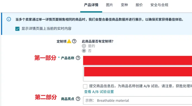
Task: Click the 商品亮点 input field
Action: (137, 100)
